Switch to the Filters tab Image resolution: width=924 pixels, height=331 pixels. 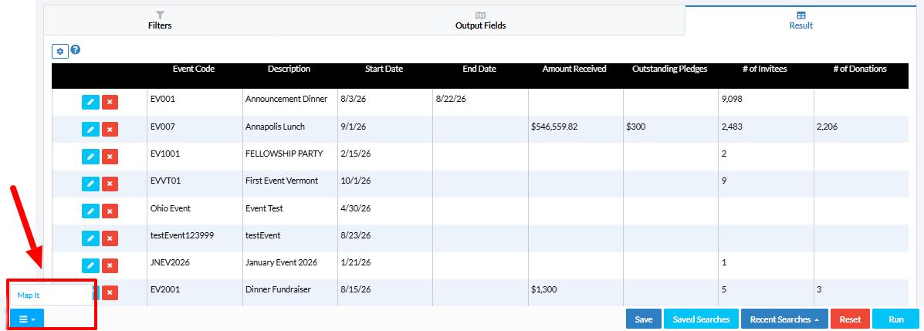click(x=160, y=21)
